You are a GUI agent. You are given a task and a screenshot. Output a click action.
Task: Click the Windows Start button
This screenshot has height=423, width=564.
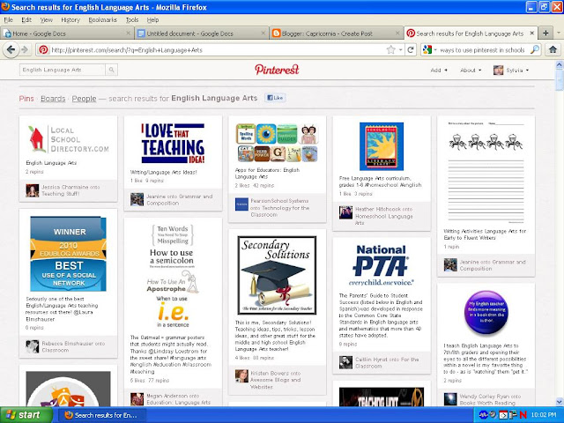[x=26, y=415]
